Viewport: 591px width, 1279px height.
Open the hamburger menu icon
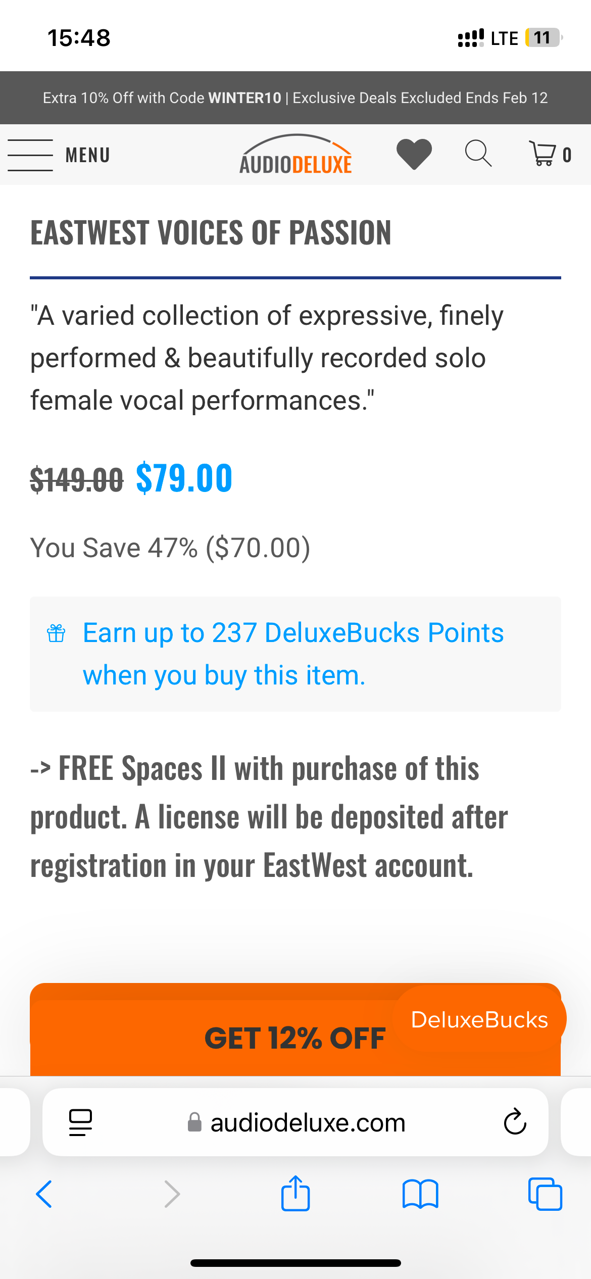pos(30,155)
